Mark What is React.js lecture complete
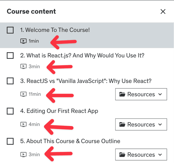 click(x=10, y=56)
